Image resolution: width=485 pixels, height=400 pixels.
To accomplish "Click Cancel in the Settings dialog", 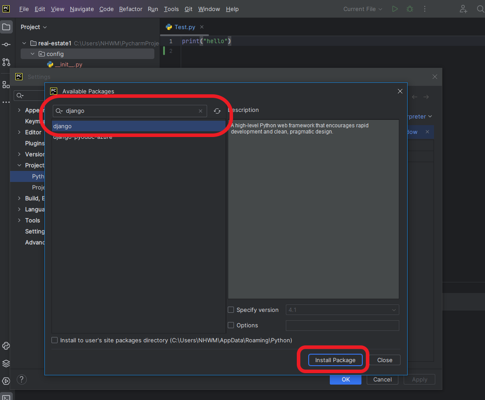I will point(382,380).
